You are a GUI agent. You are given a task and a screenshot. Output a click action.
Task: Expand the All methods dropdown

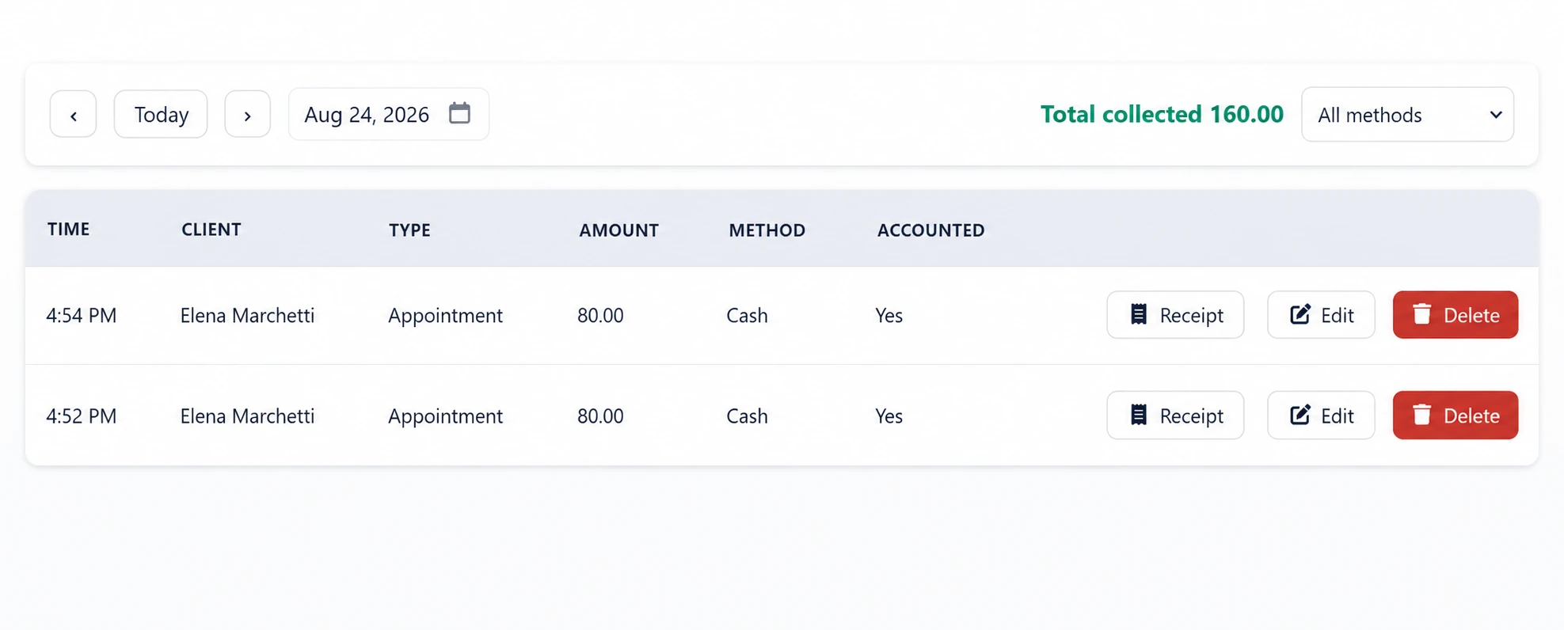pyautogui.click(x=1407, y=115)
